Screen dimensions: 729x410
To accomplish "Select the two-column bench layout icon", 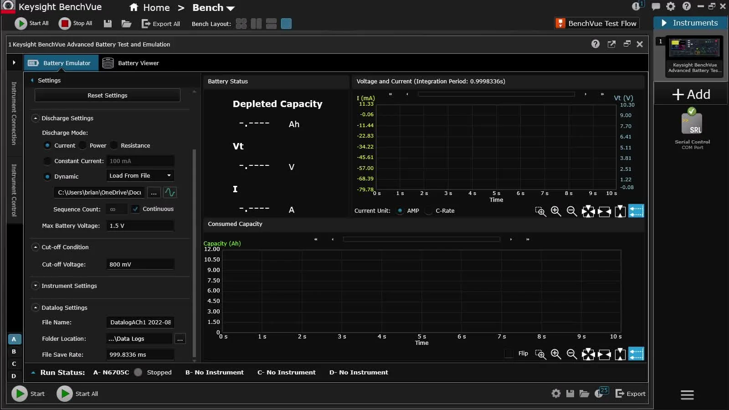I will (257, 24).
